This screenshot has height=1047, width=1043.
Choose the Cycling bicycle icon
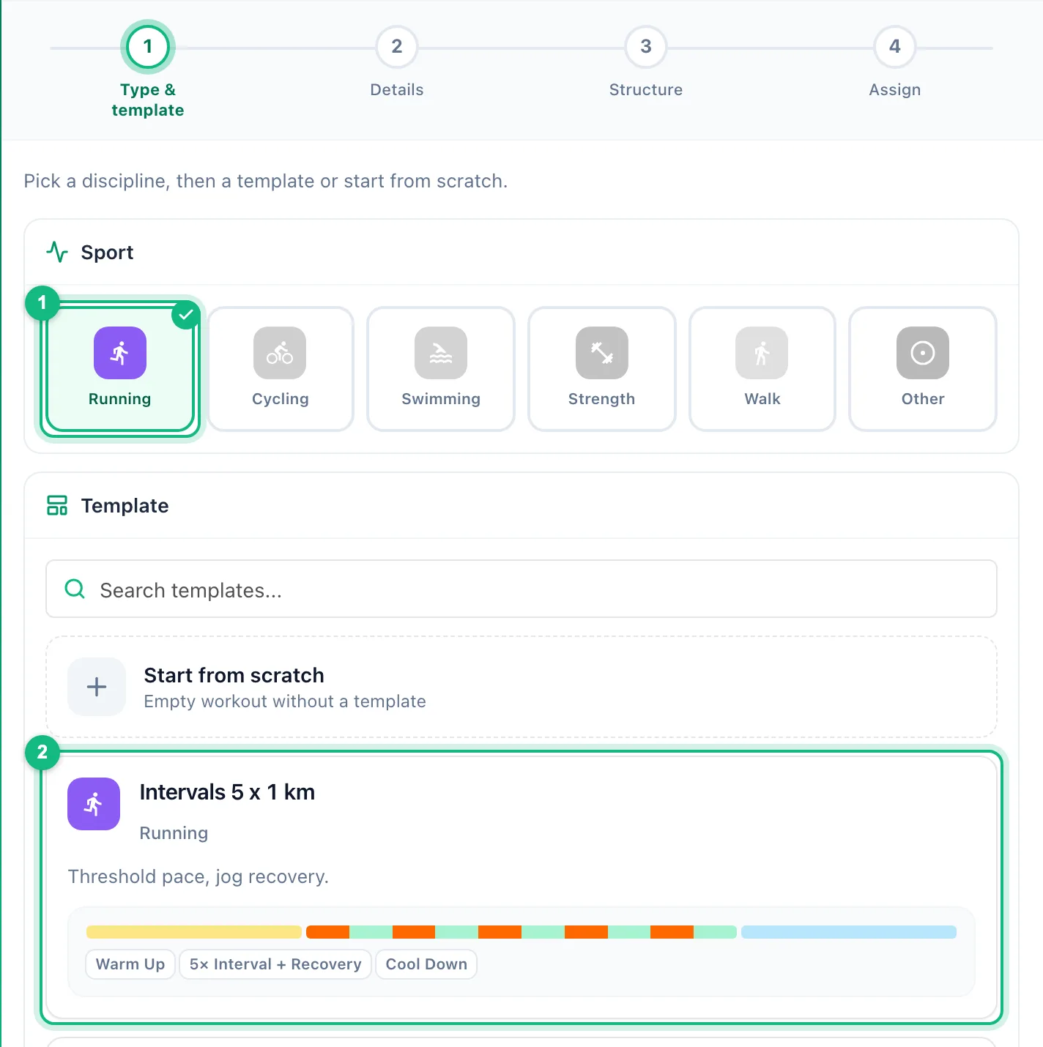coord(280,353)
